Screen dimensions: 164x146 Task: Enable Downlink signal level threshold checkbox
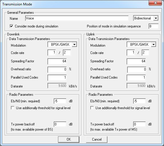[x=13, y=108]
